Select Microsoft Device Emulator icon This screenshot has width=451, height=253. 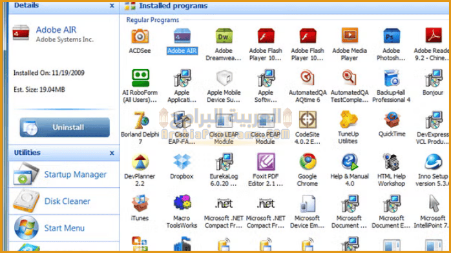308,204
